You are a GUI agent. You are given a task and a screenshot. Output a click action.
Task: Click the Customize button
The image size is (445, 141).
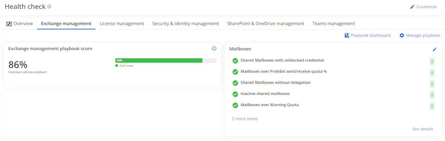[423, 7]
